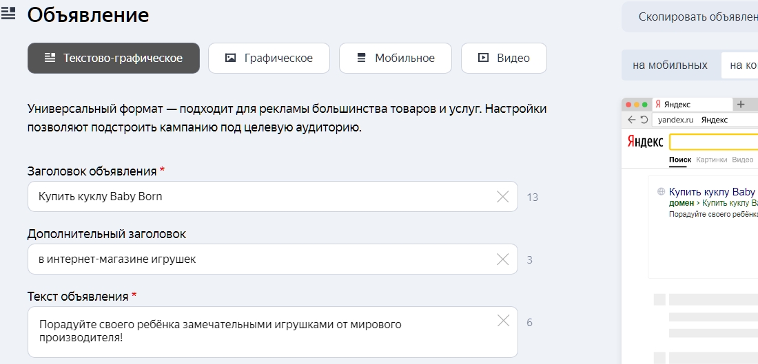Viewport: 758px width, 364px height.
Task: Clear the Дополнительный заголовок field with X
Action: click(503, 259)
